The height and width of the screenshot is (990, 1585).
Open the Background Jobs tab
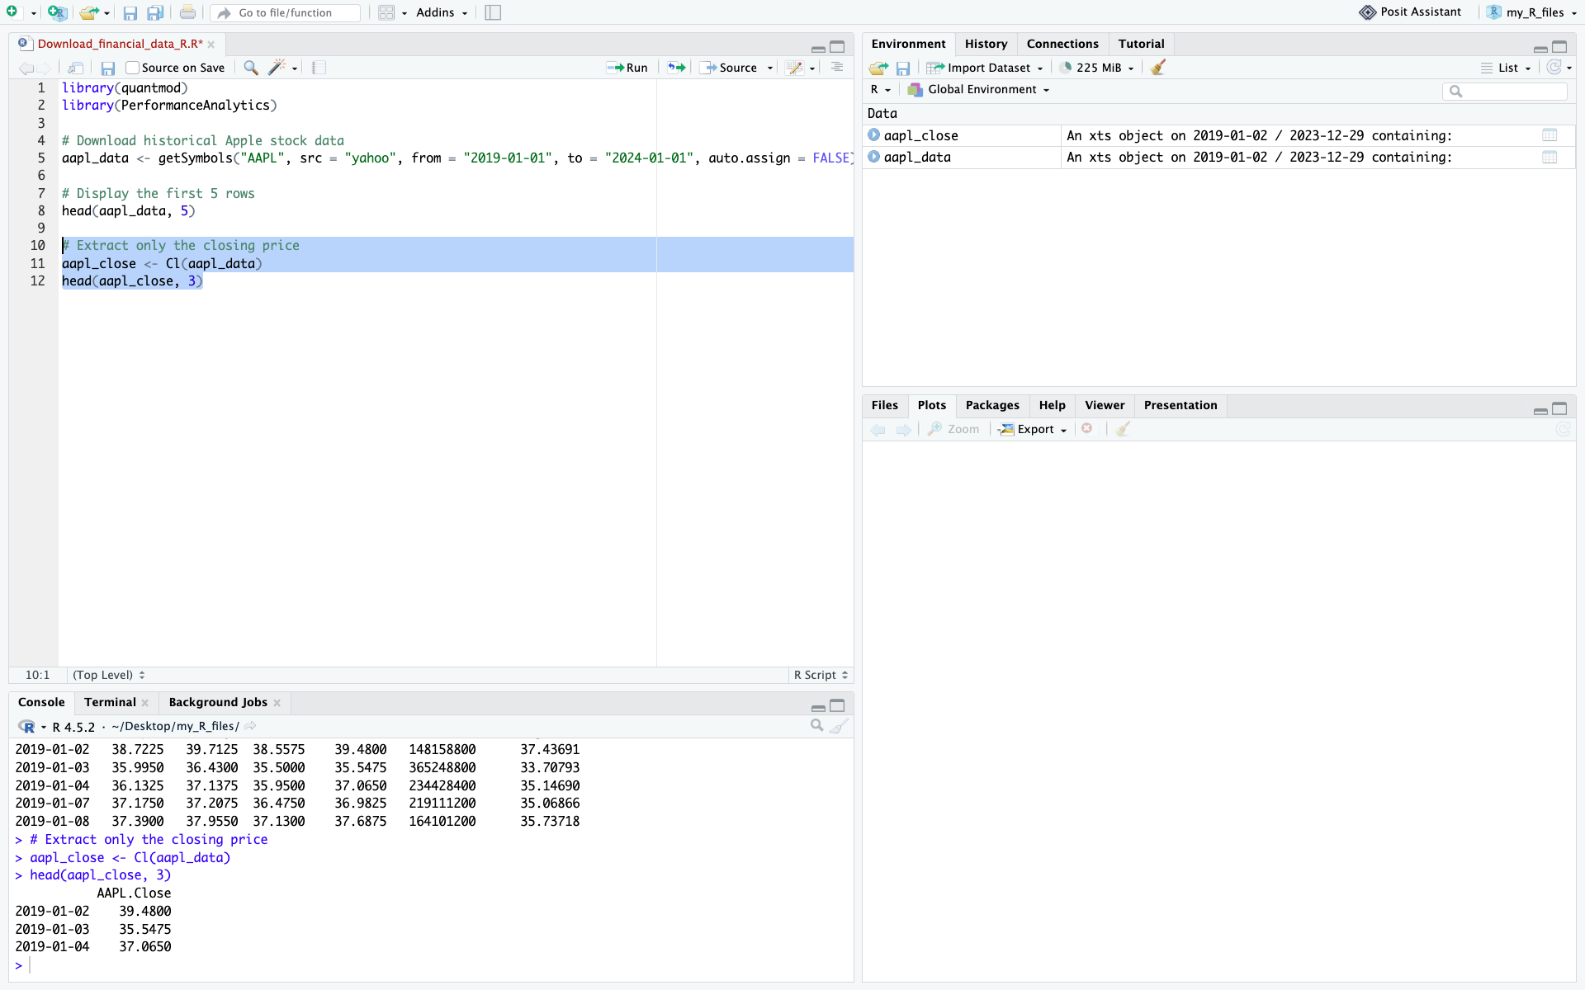point(218,702)
